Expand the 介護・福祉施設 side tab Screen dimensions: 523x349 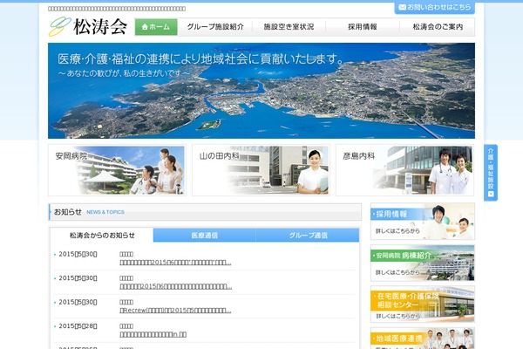coord(491,173)
